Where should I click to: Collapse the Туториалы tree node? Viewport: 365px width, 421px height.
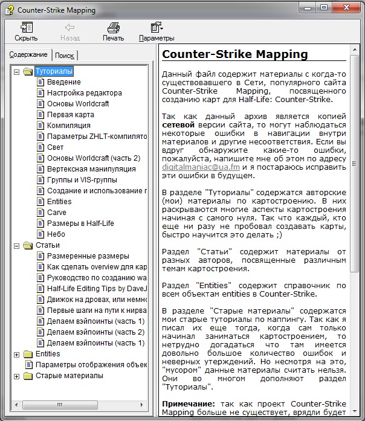17,71
